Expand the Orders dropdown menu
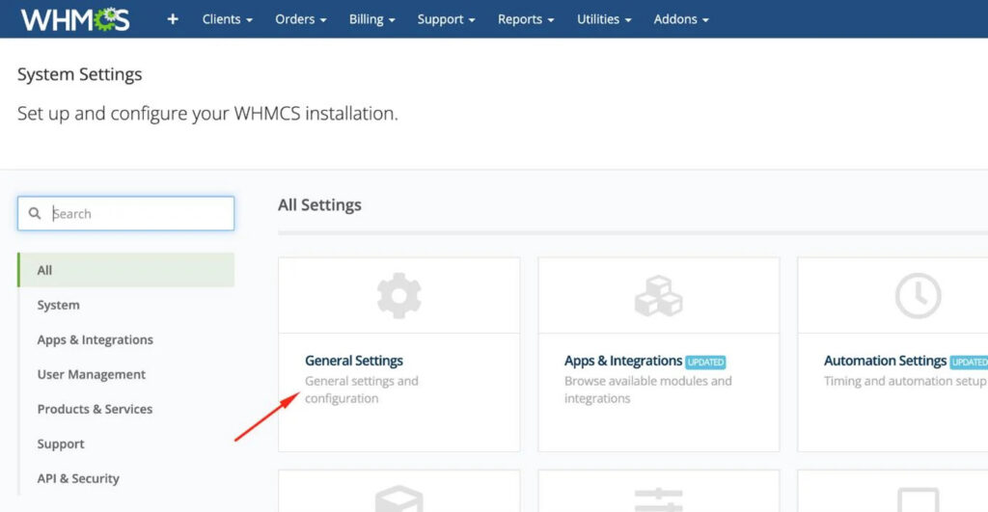988x512 pixels. coord(300,19)
